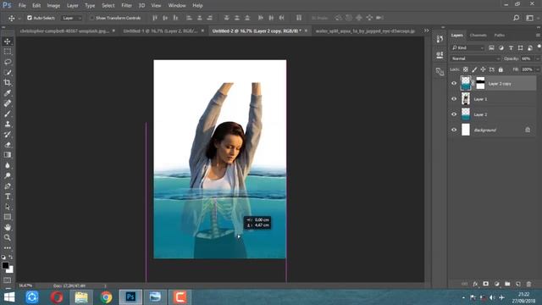Select the Gradient tool
The width and height of the screenshot is (542, 305).
(x=8, y=155)
